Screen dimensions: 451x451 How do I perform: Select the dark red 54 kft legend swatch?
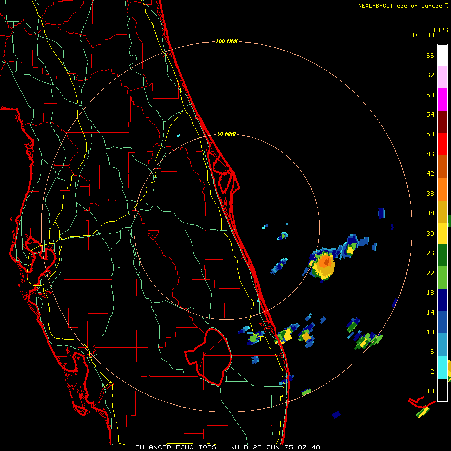(442, 122)
